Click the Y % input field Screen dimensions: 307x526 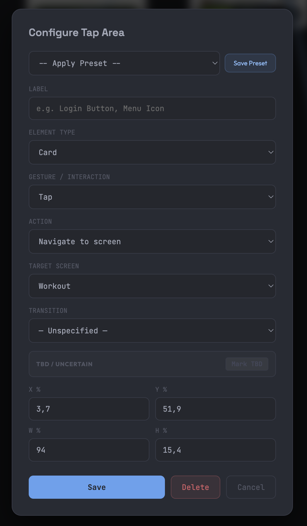(x=215, y=409)
